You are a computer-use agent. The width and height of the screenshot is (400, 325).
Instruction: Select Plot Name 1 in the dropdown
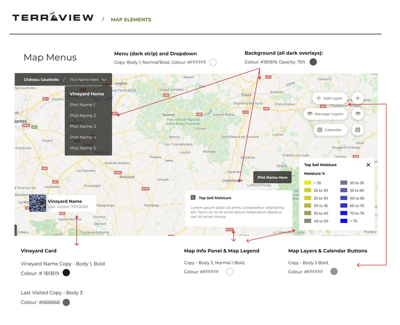(x=82, y=105)
